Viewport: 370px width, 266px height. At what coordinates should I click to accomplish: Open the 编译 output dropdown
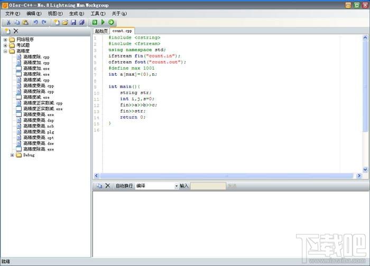[x=176, y=186]
